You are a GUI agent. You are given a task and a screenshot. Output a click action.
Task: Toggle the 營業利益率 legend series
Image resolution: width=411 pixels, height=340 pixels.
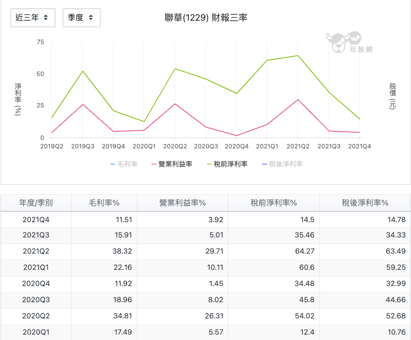tap(172, 164)
